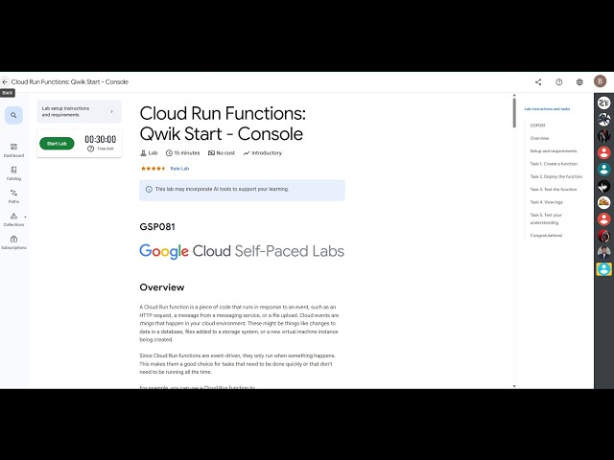614x460 pixels.
Task: Click the time limit help icon
Action: click(x=90, y=149)
